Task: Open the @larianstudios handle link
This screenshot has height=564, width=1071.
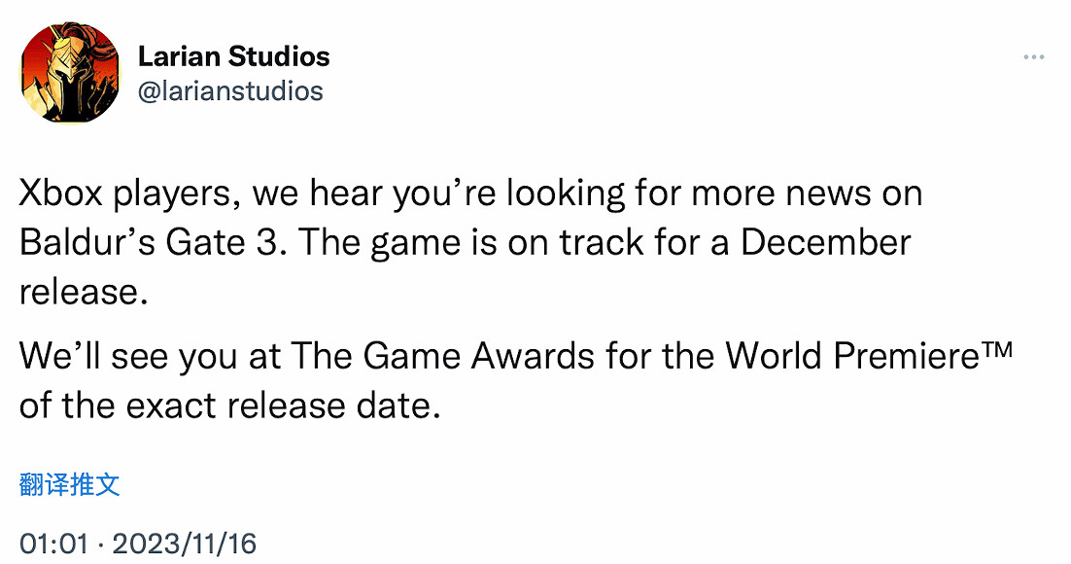Action: tap(230, 91)
